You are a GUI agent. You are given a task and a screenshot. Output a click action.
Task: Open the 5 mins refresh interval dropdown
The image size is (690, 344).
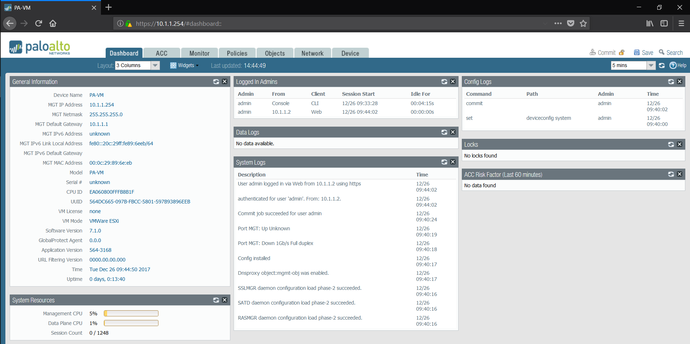coord(650,66)
